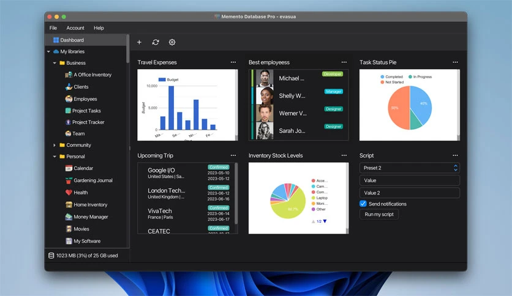Open Michael's employee entry

298,78
